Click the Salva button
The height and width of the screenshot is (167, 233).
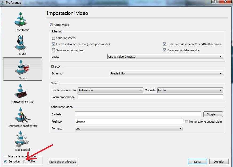(197, 162)
